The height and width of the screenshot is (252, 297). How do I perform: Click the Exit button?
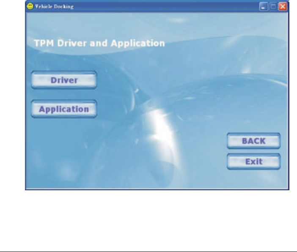click(253, 162)
